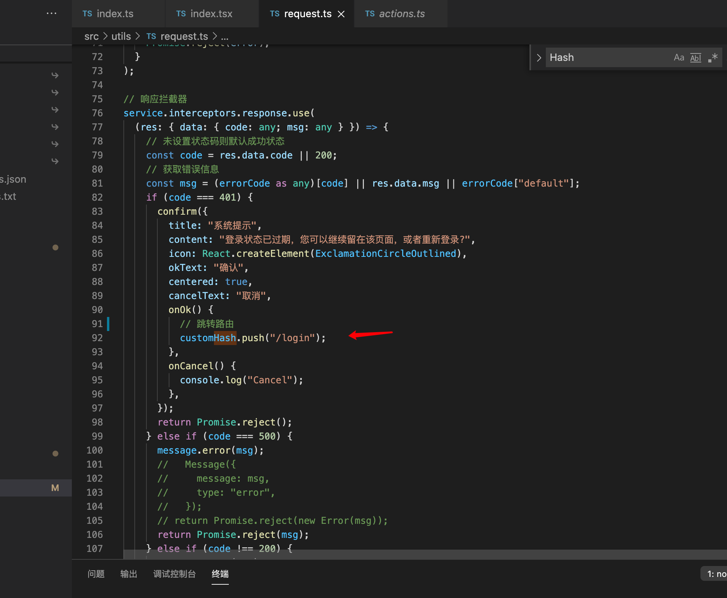Click line number 92 in the gutter
The width and height of the screenshot is (727, 598).
[97, 338]
